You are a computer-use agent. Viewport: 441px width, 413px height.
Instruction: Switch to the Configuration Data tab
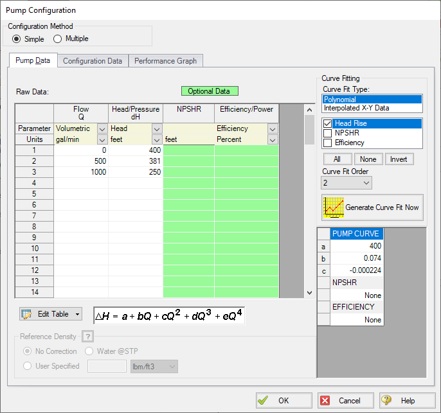click(93, 61)
